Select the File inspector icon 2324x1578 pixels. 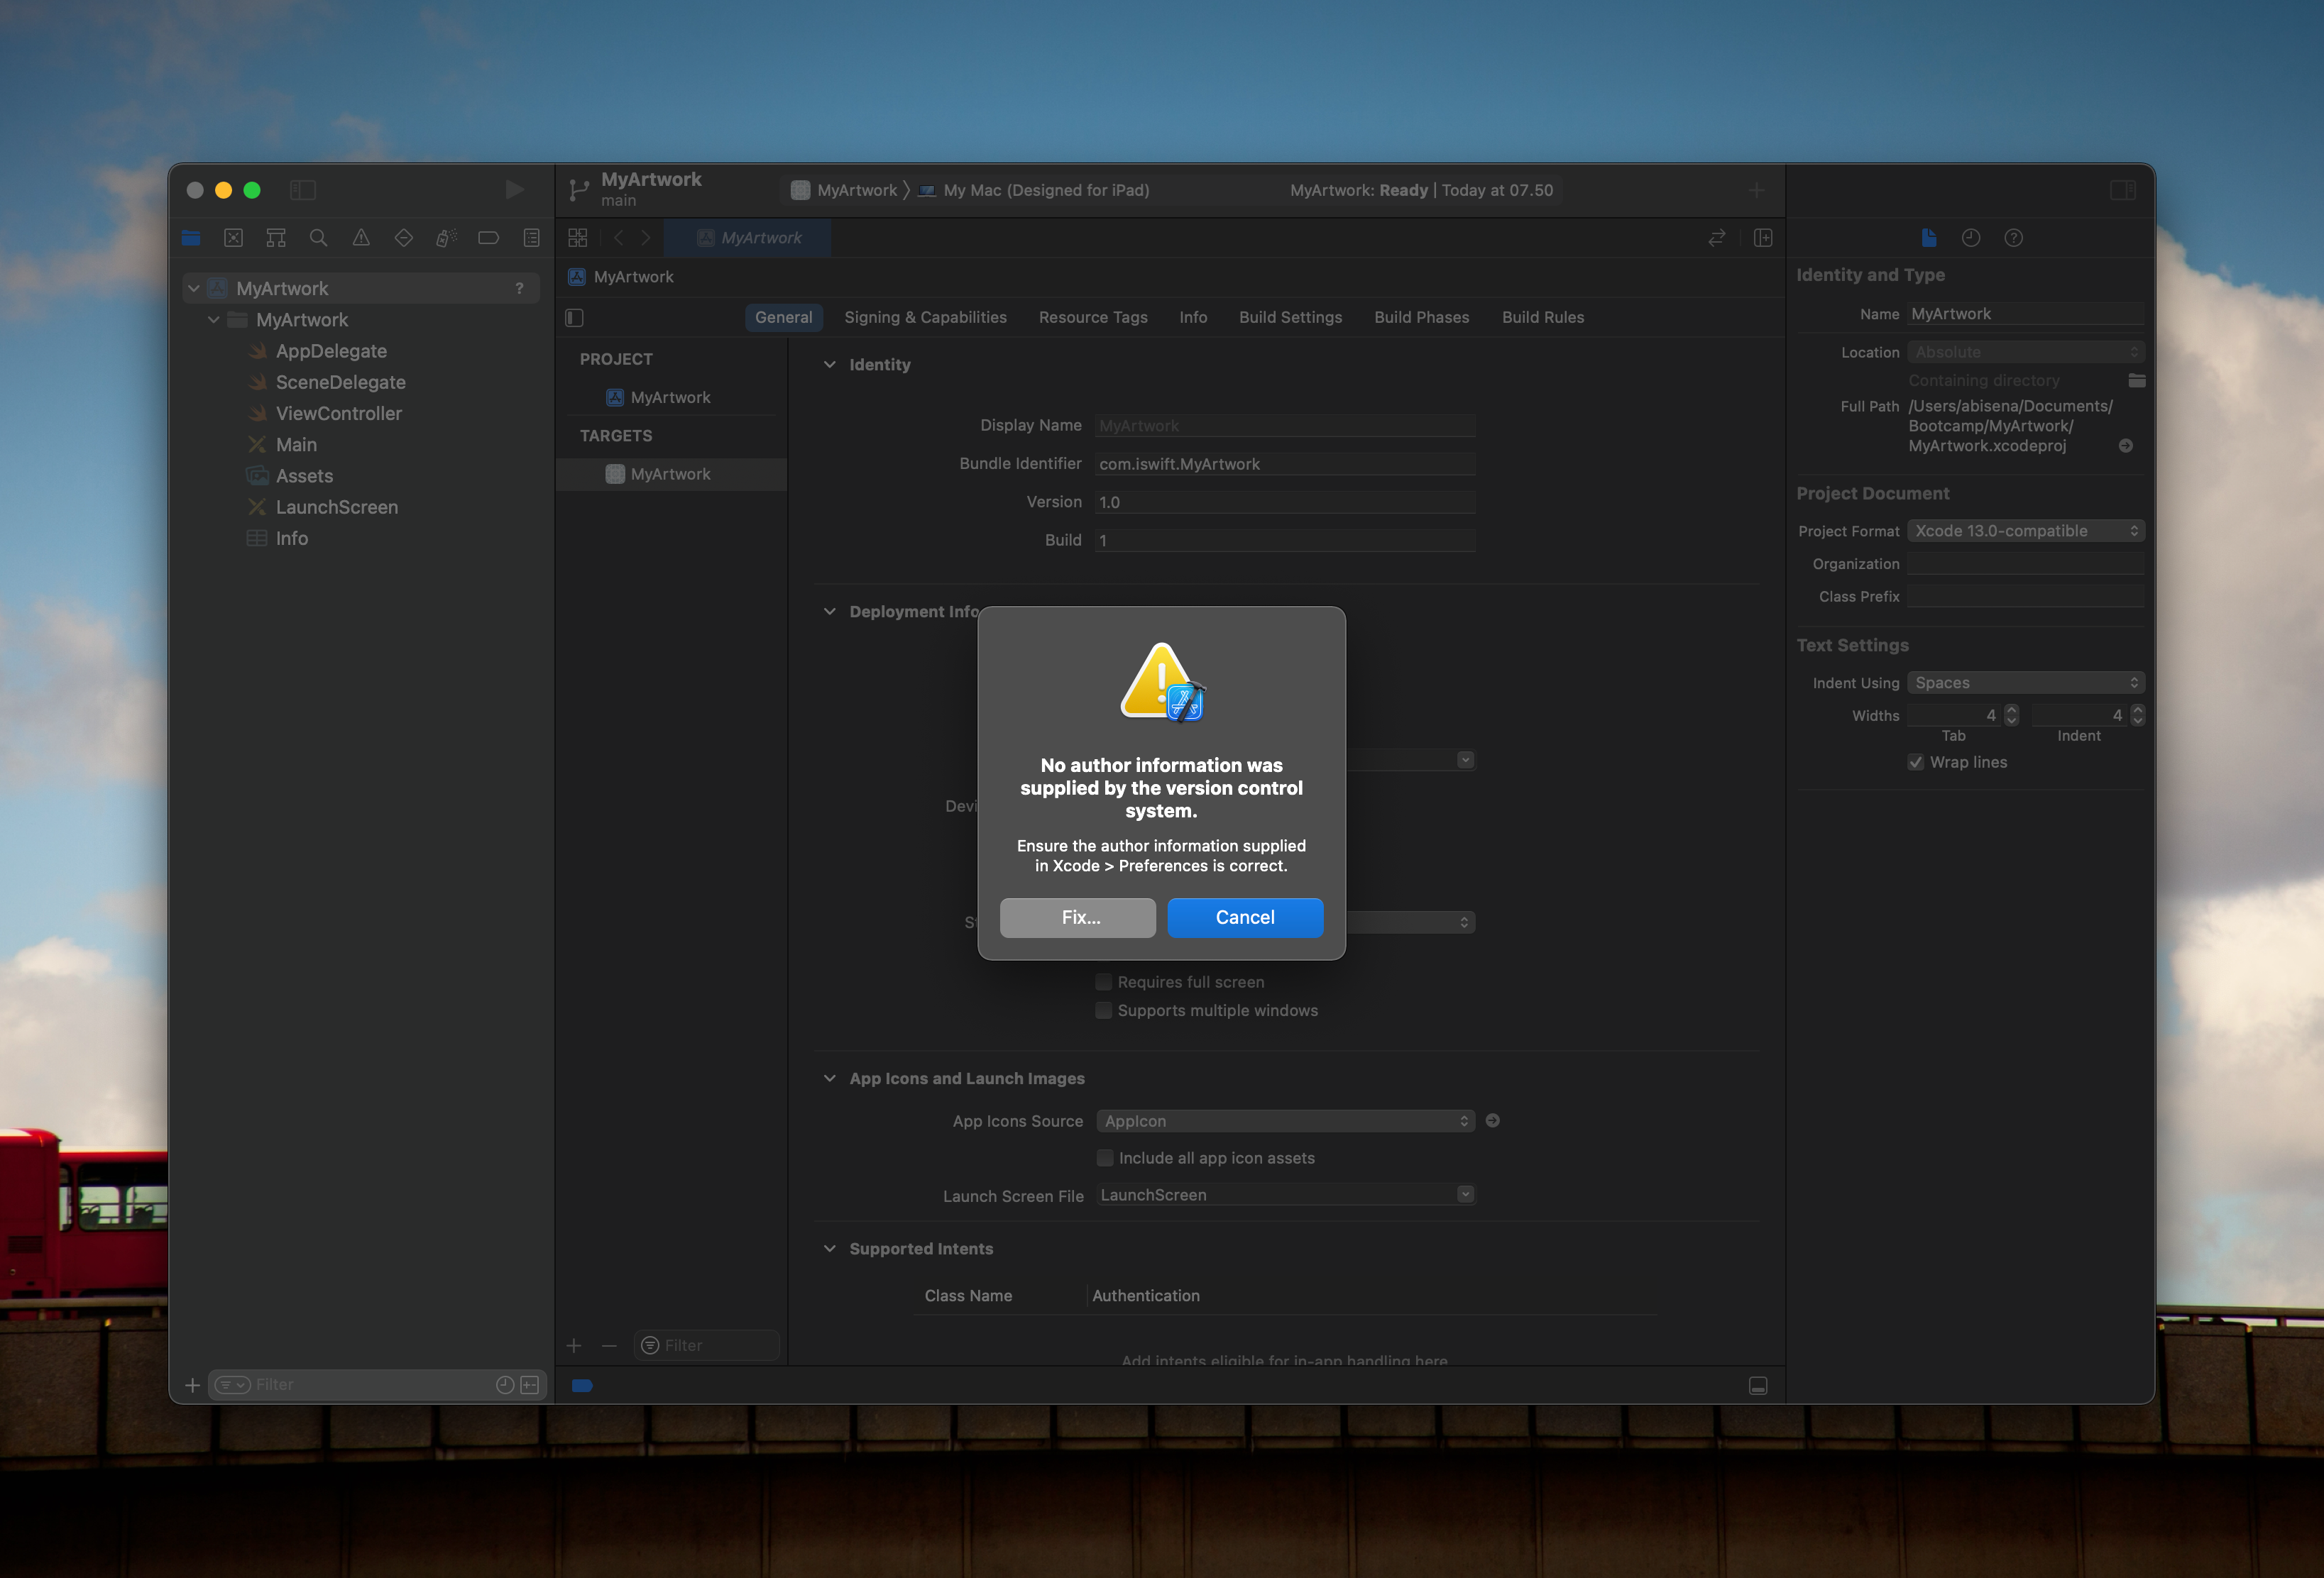[x=1929, y=238]
